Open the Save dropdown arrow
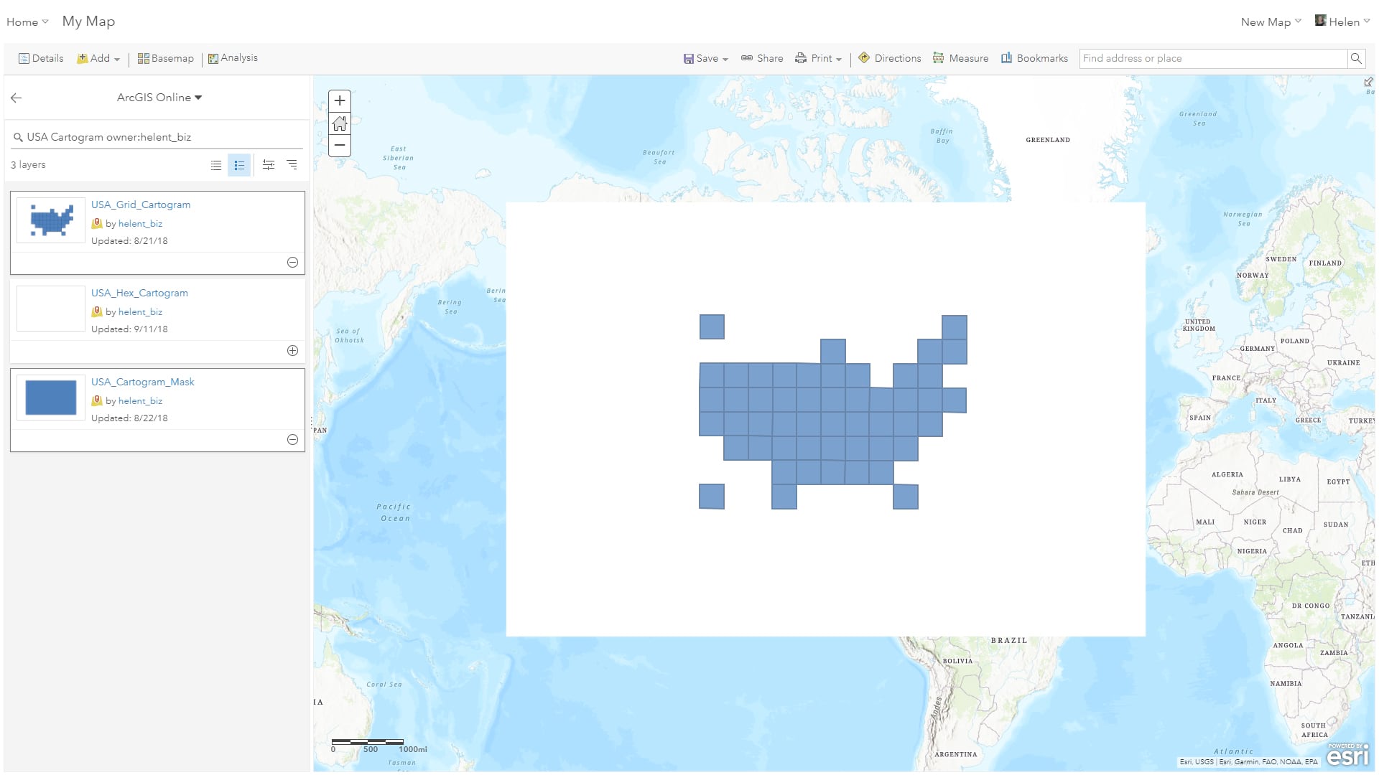 point(725,58)
